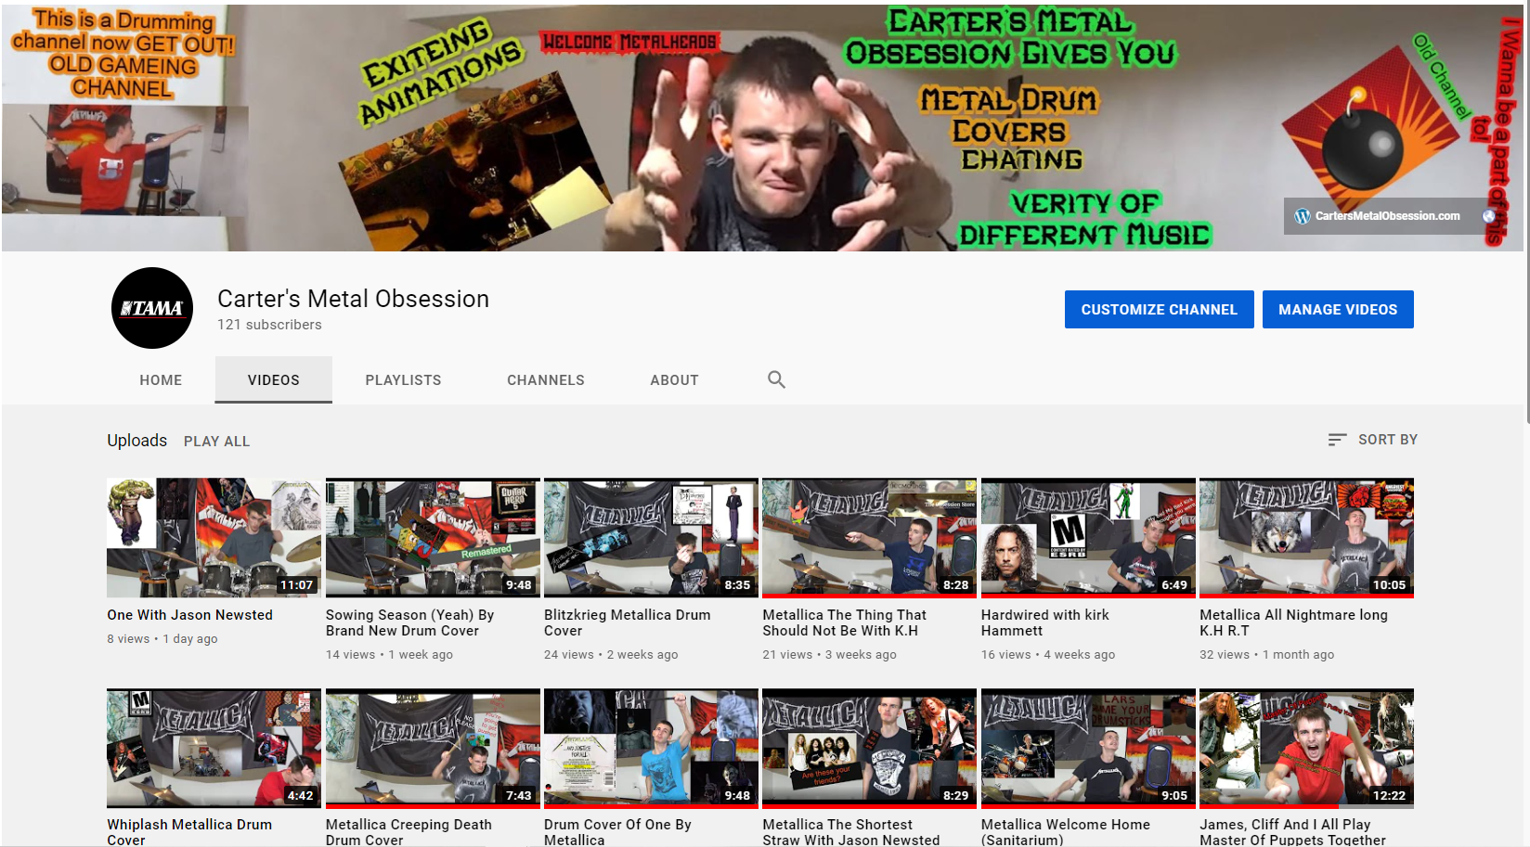Click "8 views • 1 day ago" text

(x=162, y=639)
